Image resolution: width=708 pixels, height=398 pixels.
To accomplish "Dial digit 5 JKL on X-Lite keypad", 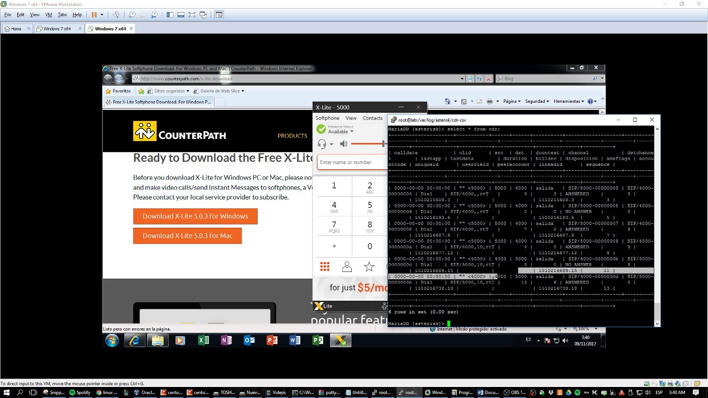I will pos(370,207).
